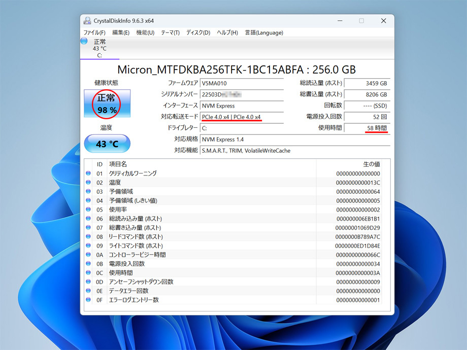Click status orb for リードコマンド数 row
The height and width of the screenshot is (350, 467).
(88, 236)
